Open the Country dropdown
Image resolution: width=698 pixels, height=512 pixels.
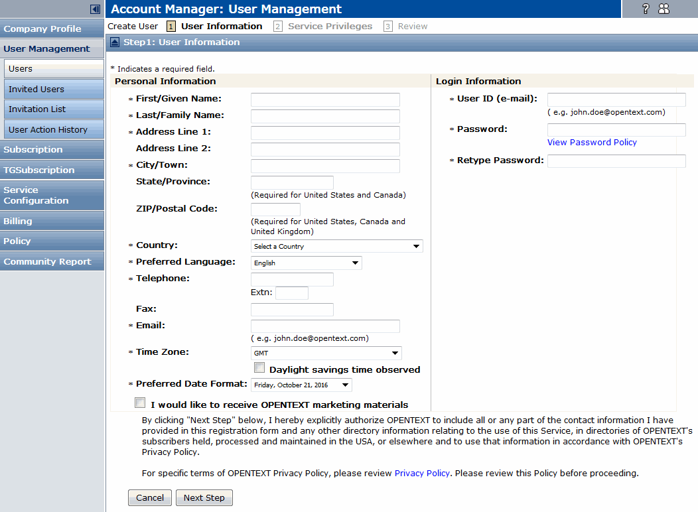[x=336, y=246]
